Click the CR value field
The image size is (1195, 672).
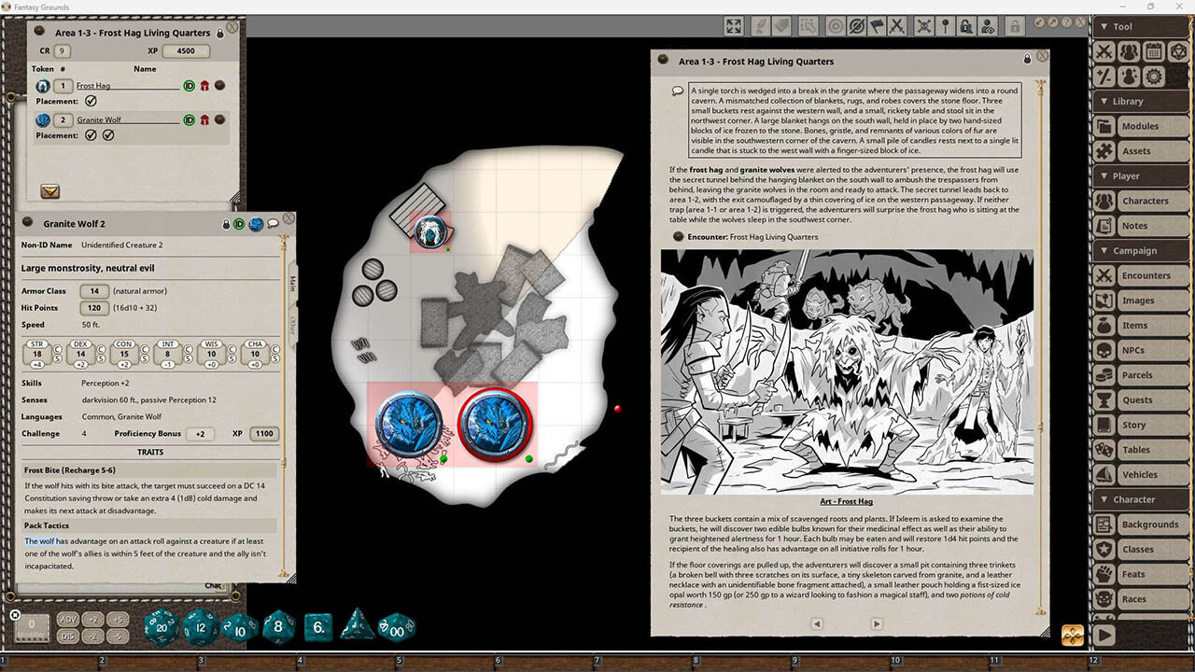(63, 51)
